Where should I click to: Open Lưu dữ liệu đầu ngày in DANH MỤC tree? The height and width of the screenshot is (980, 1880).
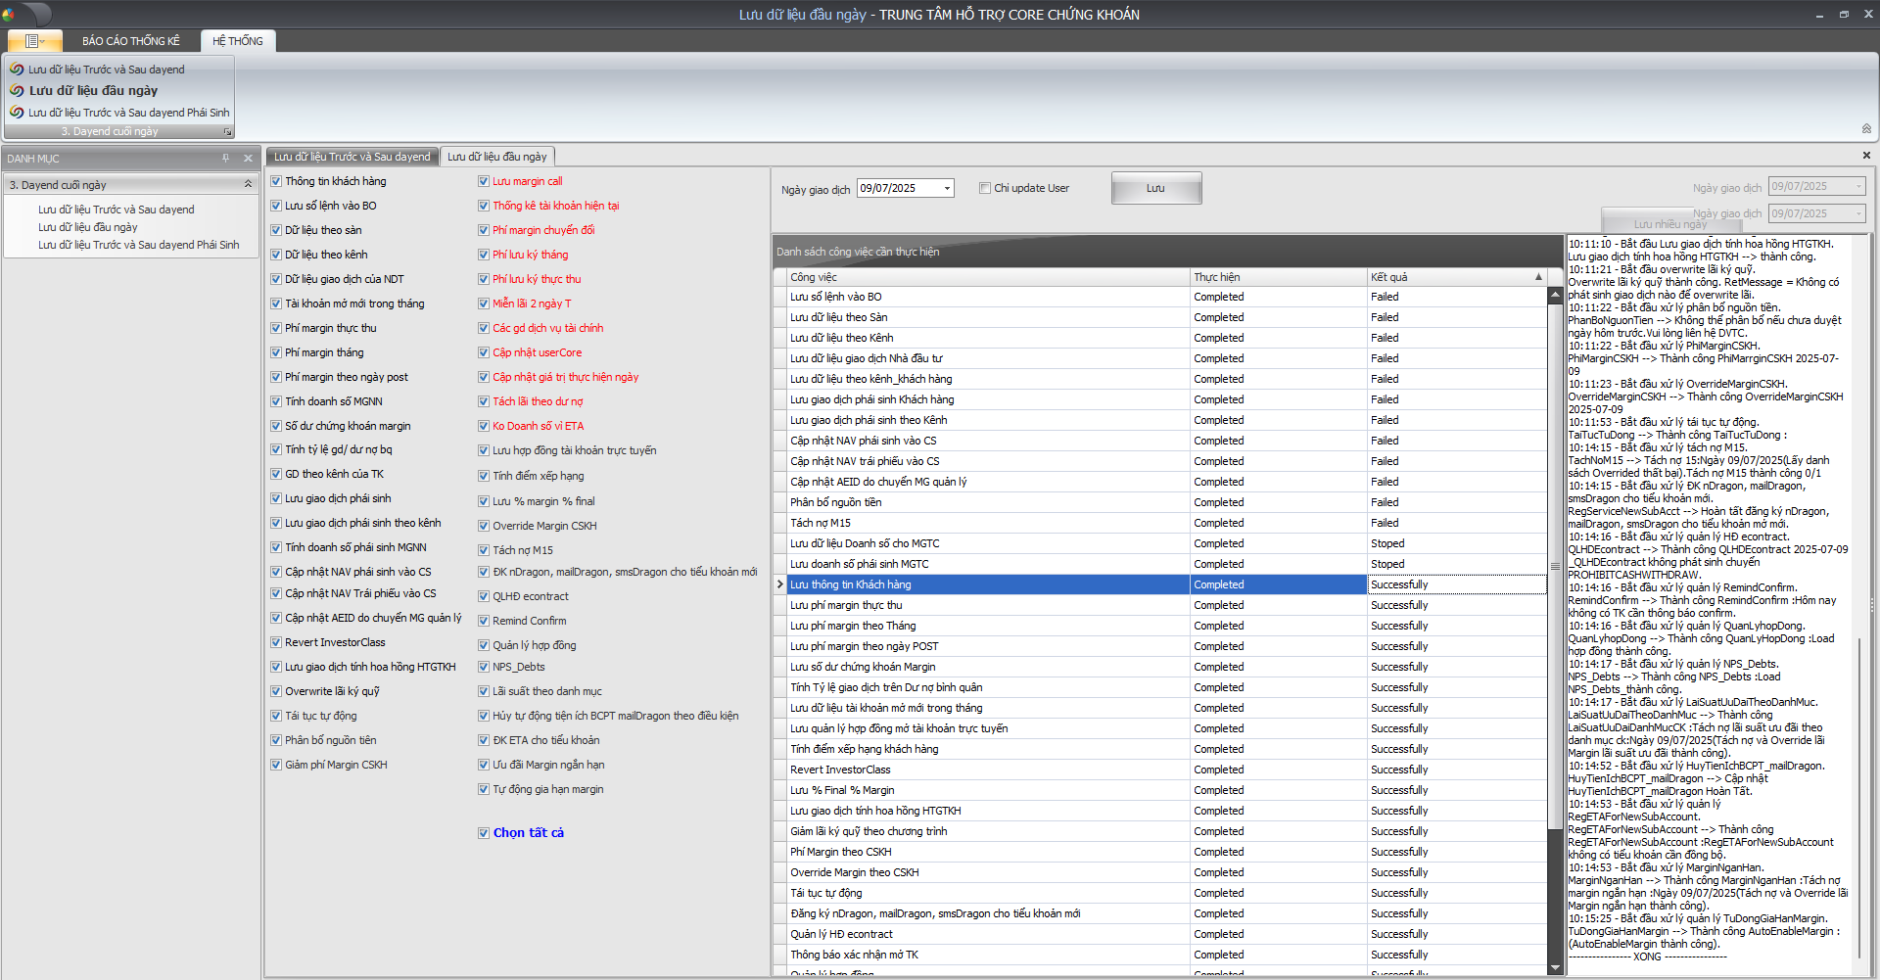coord(87,227)
